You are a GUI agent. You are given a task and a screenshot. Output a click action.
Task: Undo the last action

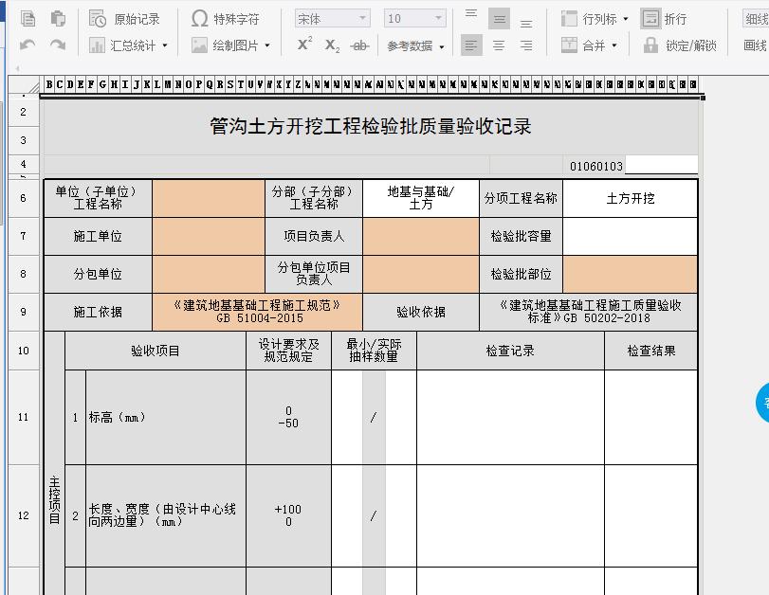click(28, 45)
